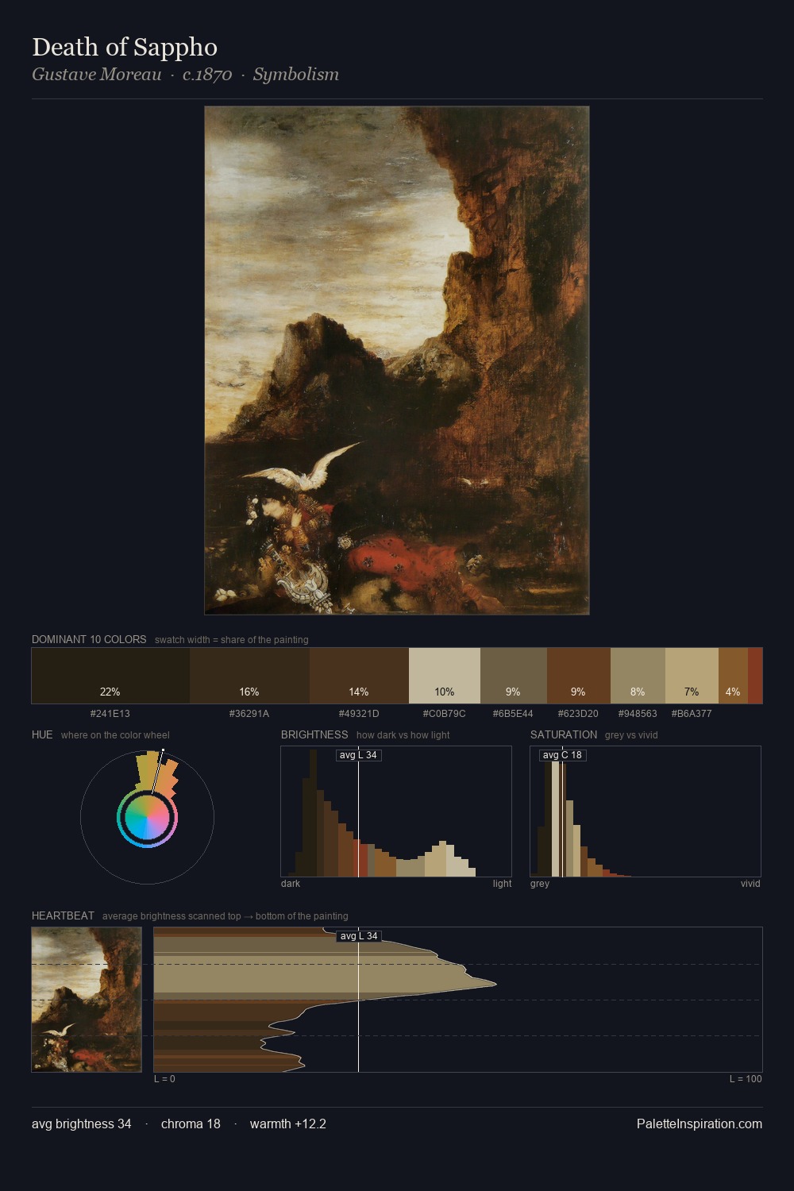The width and height of the screenshot is (794, 1191).
Task: Click the main Death of Sappho painting
Action: click(397, 360)
